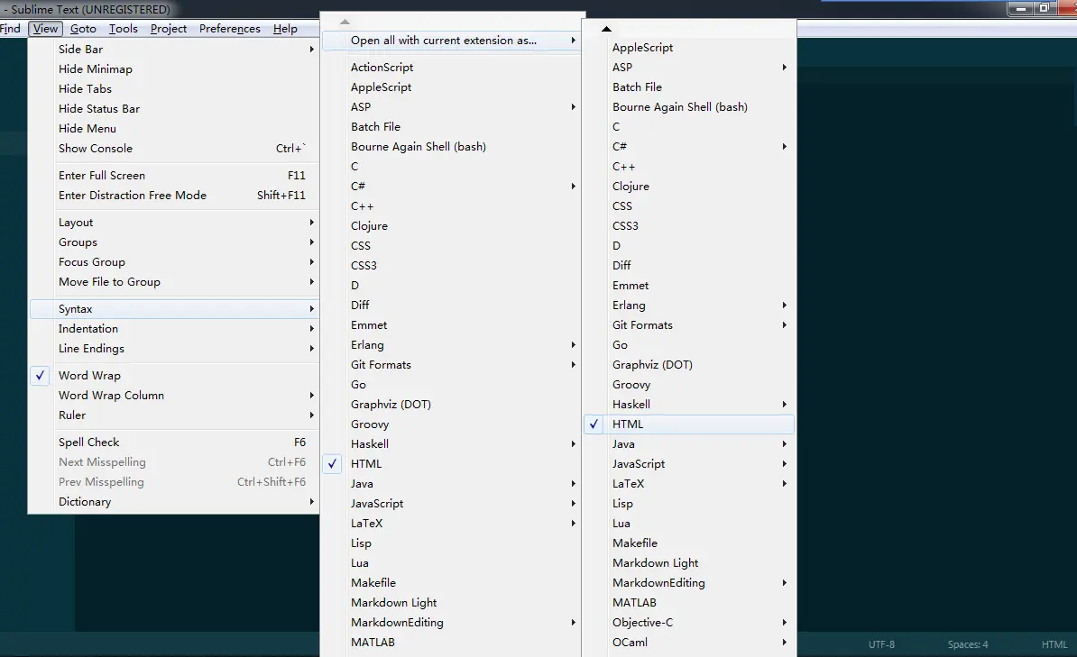This screenshot has width=1077, height=657.
Task: Expand the Layout submenu
Action: 174,224
